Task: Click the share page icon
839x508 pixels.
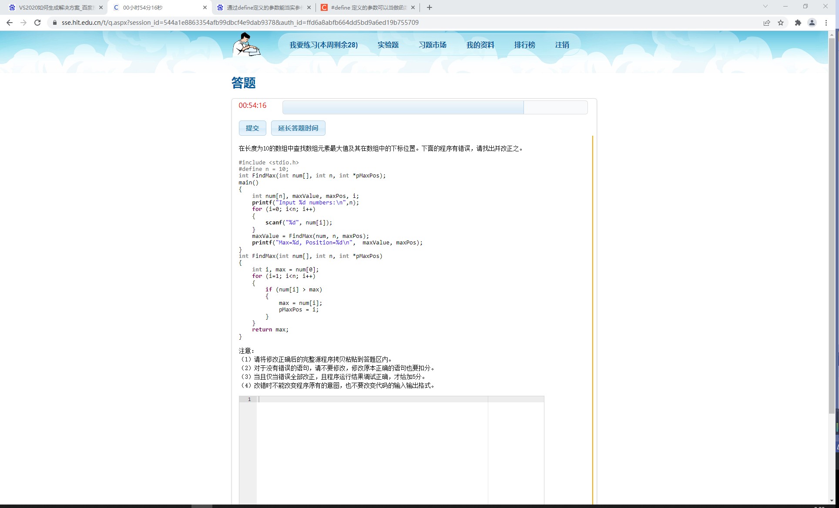Action: (x=767, y=23)
